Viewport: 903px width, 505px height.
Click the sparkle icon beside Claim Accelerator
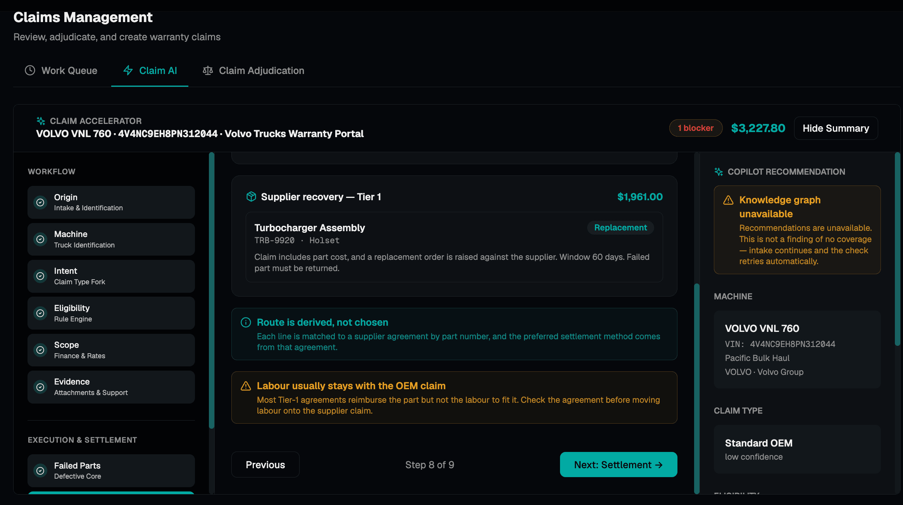[41, 121]
